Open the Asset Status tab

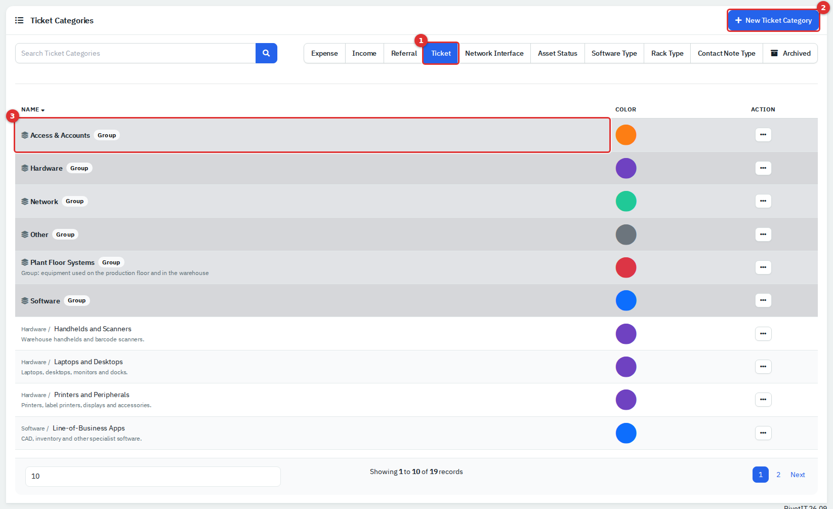558,53
